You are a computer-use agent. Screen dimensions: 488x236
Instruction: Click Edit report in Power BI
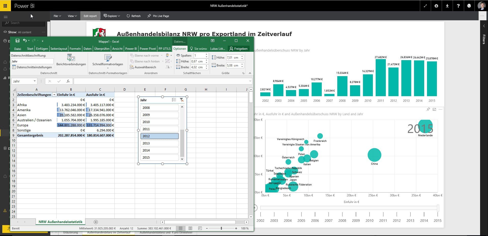tap(90, 16)
